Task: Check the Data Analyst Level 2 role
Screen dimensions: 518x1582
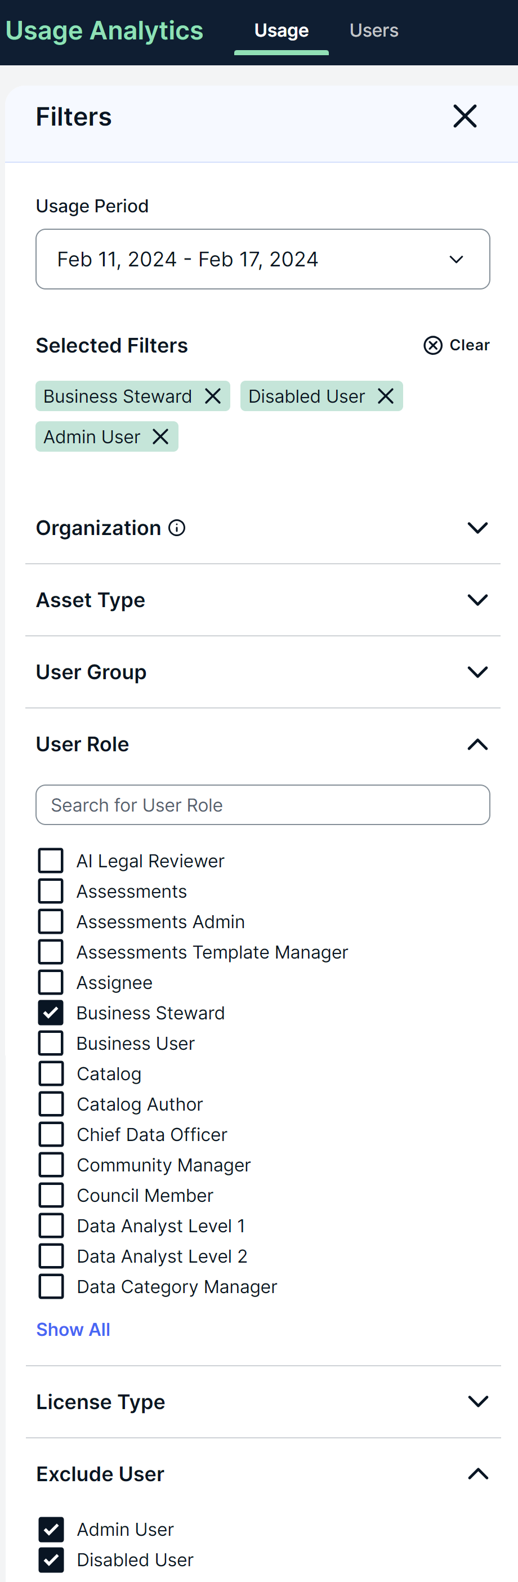Action: click(x=51, y=1256)
